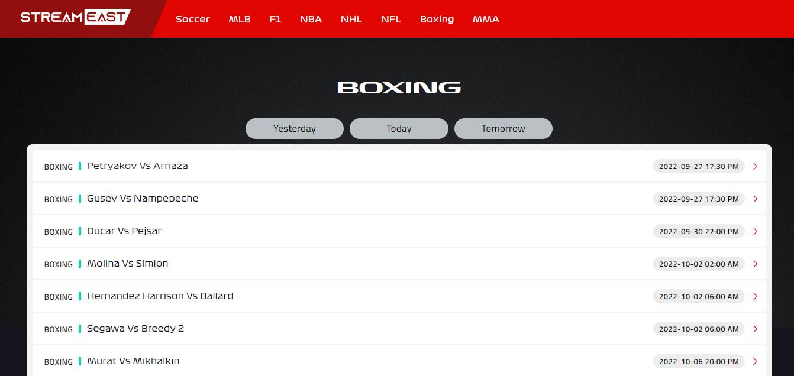
Task: Open the MMA section
Action: coord(486,19)
